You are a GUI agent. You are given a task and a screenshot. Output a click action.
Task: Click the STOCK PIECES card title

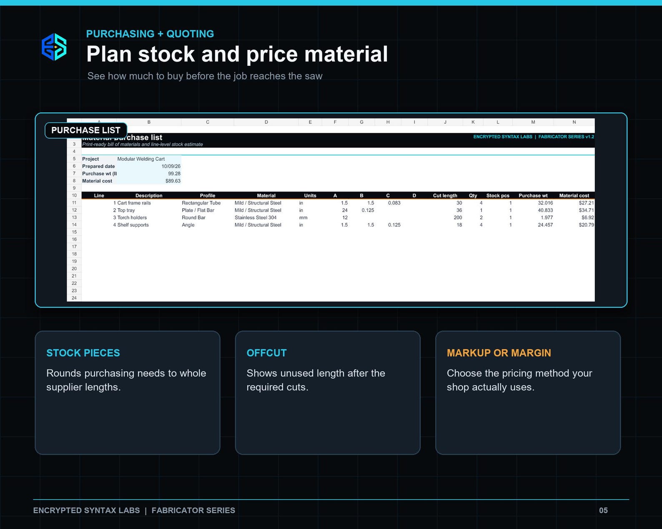tap(83, 353)
